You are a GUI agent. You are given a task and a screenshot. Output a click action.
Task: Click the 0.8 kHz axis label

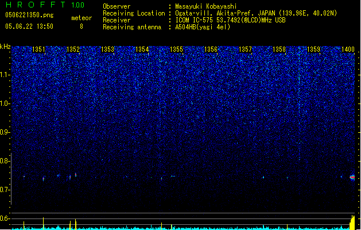5,161
